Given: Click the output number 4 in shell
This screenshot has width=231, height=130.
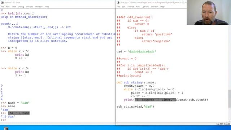Looking at the screenshot, I should tap(1, 99).
